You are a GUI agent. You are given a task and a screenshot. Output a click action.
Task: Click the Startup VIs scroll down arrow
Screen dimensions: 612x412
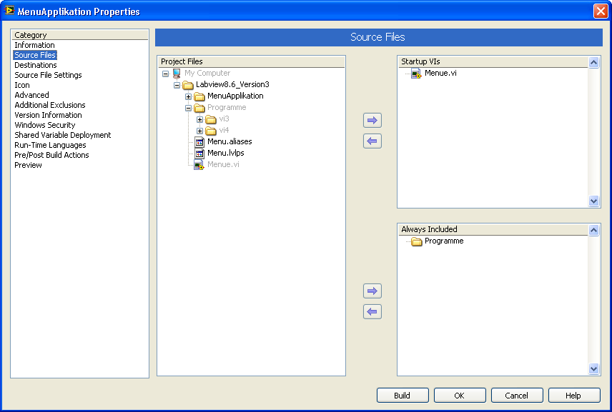coord(593,201)
